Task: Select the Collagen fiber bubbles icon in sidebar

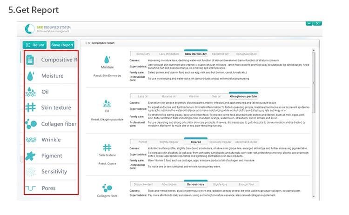Action: click(31, 124)
